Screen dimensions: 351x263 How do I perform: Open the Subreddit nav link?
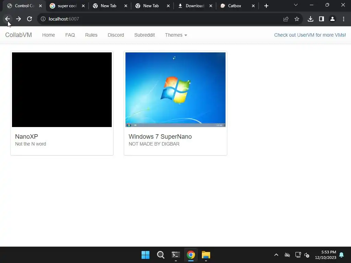[x=145, y=35]
